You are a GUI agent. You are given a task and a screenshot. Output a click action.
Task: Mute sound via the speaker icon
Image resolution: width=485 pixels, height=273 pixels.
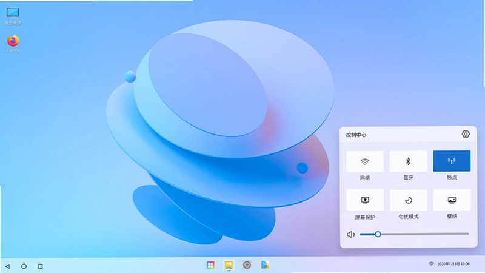tap(351, 234)
